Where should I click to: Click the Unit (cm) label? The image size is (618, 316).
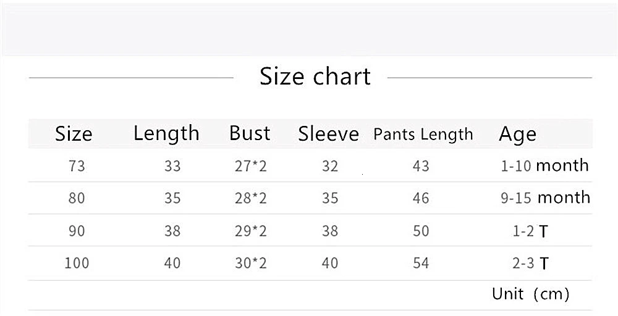coord(530,294)
